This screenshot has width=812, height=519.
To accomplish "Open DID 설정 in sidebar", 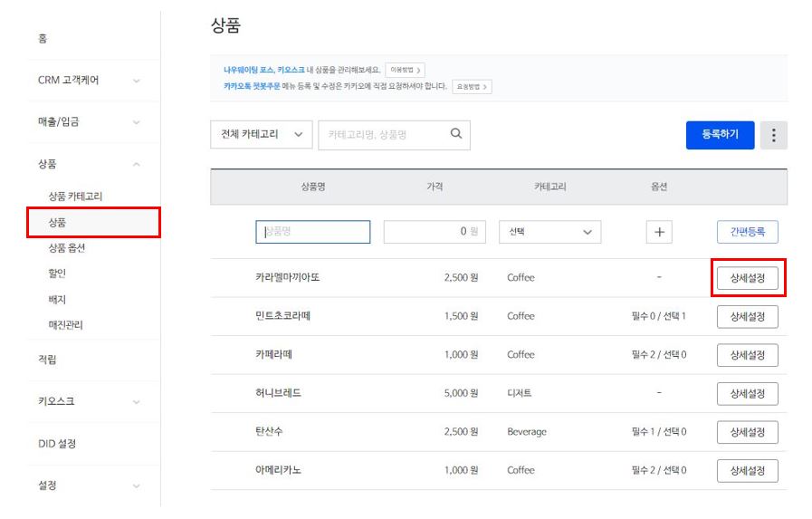I will (x=57, y=444).
